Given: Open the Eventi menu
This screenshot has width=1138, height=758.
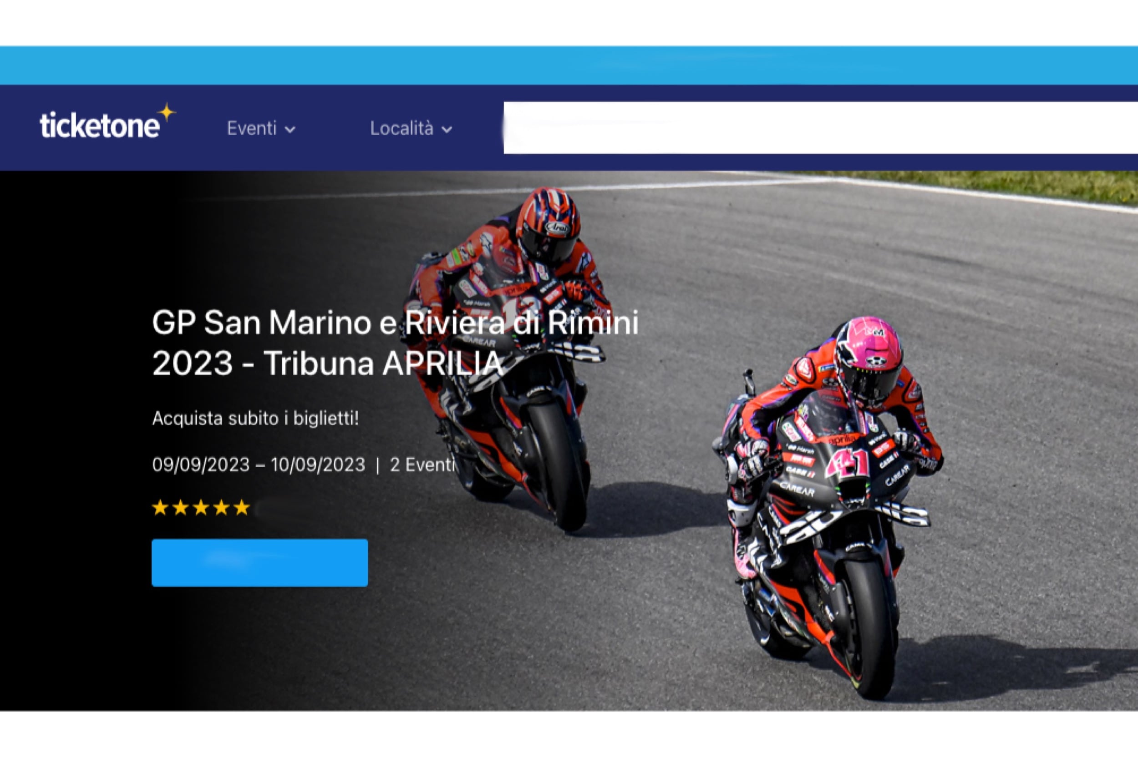Looking at the screenshot, I should (x=253, y=129).
